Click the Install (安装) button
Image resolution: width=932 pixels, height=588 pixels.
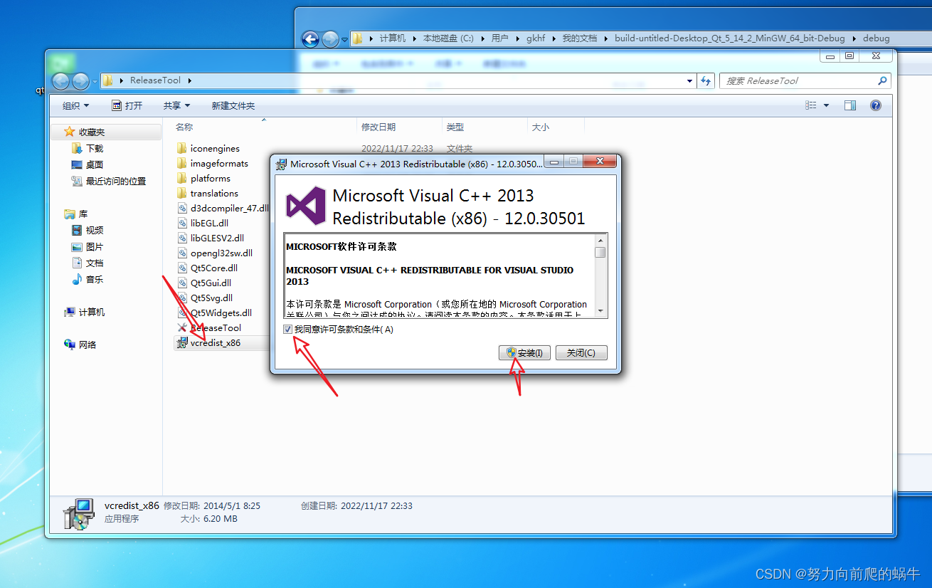tap(524, 352)
